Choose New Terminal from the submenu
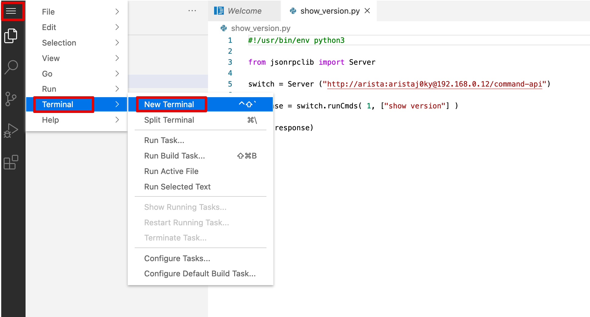The height and width of the screenshot is (317, 590). tap(169, 104)
